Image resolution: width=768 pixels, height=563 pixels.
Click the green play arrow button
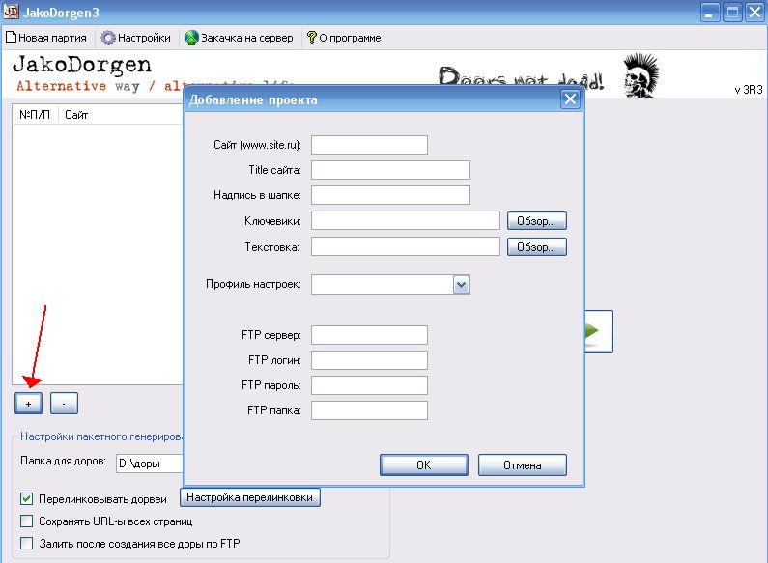tap(599, 331)
